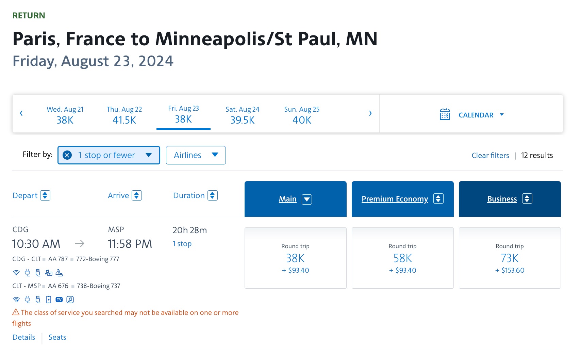
Task: Click the music entertainment icon on CLT-MSP leg
Action: coord(70,300)
